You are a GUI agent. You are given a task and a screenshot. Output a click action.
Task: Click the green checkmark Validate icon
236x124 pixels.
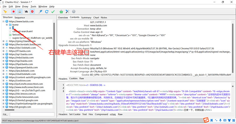pos(53,12)
